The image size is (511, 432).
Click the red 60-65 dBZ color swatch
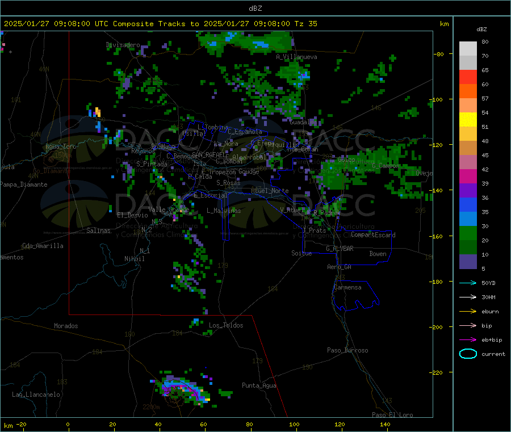pos(468,77)
